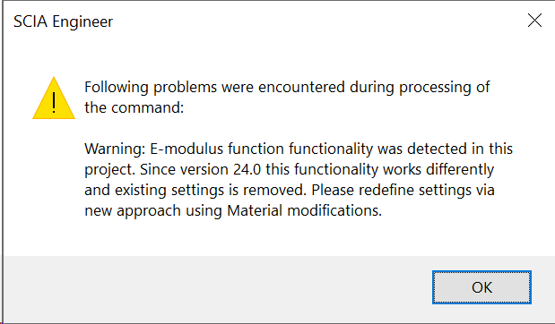Click the OK button
The width and height of the screenshot is (555, 324).
tap(481, 287)
